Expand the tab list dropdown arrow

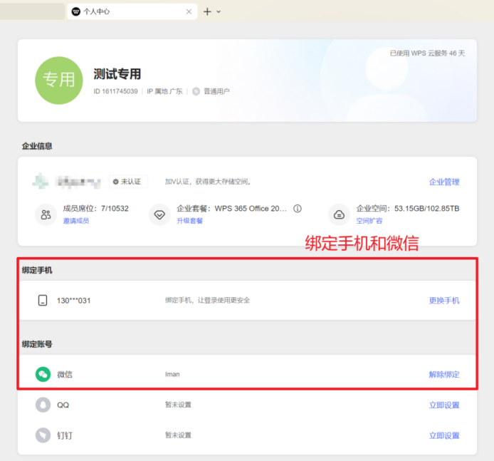[x=219, y=11]
